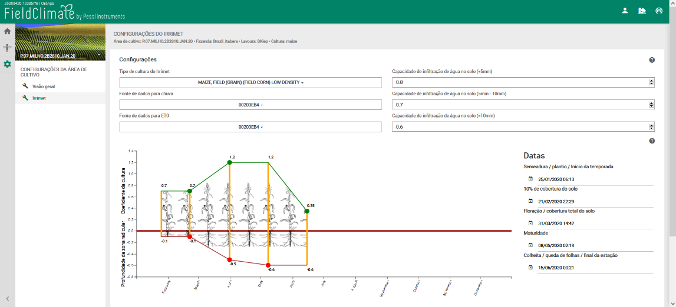Open the ET0 data source dropdown
The width and height of the screenshot is (676, 307).
coord(250,127)
